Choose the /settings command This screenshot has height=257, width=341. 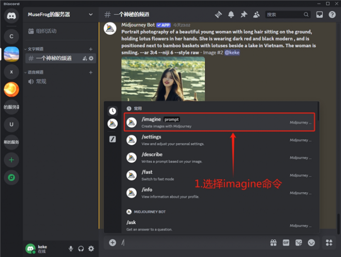pos(219,140)
